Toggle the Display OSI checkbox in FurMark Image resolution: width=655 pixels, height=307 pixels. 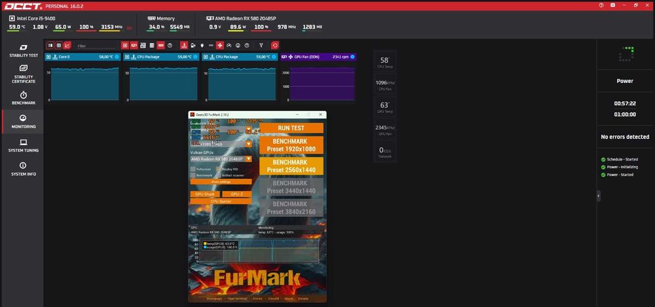(219, 169)
